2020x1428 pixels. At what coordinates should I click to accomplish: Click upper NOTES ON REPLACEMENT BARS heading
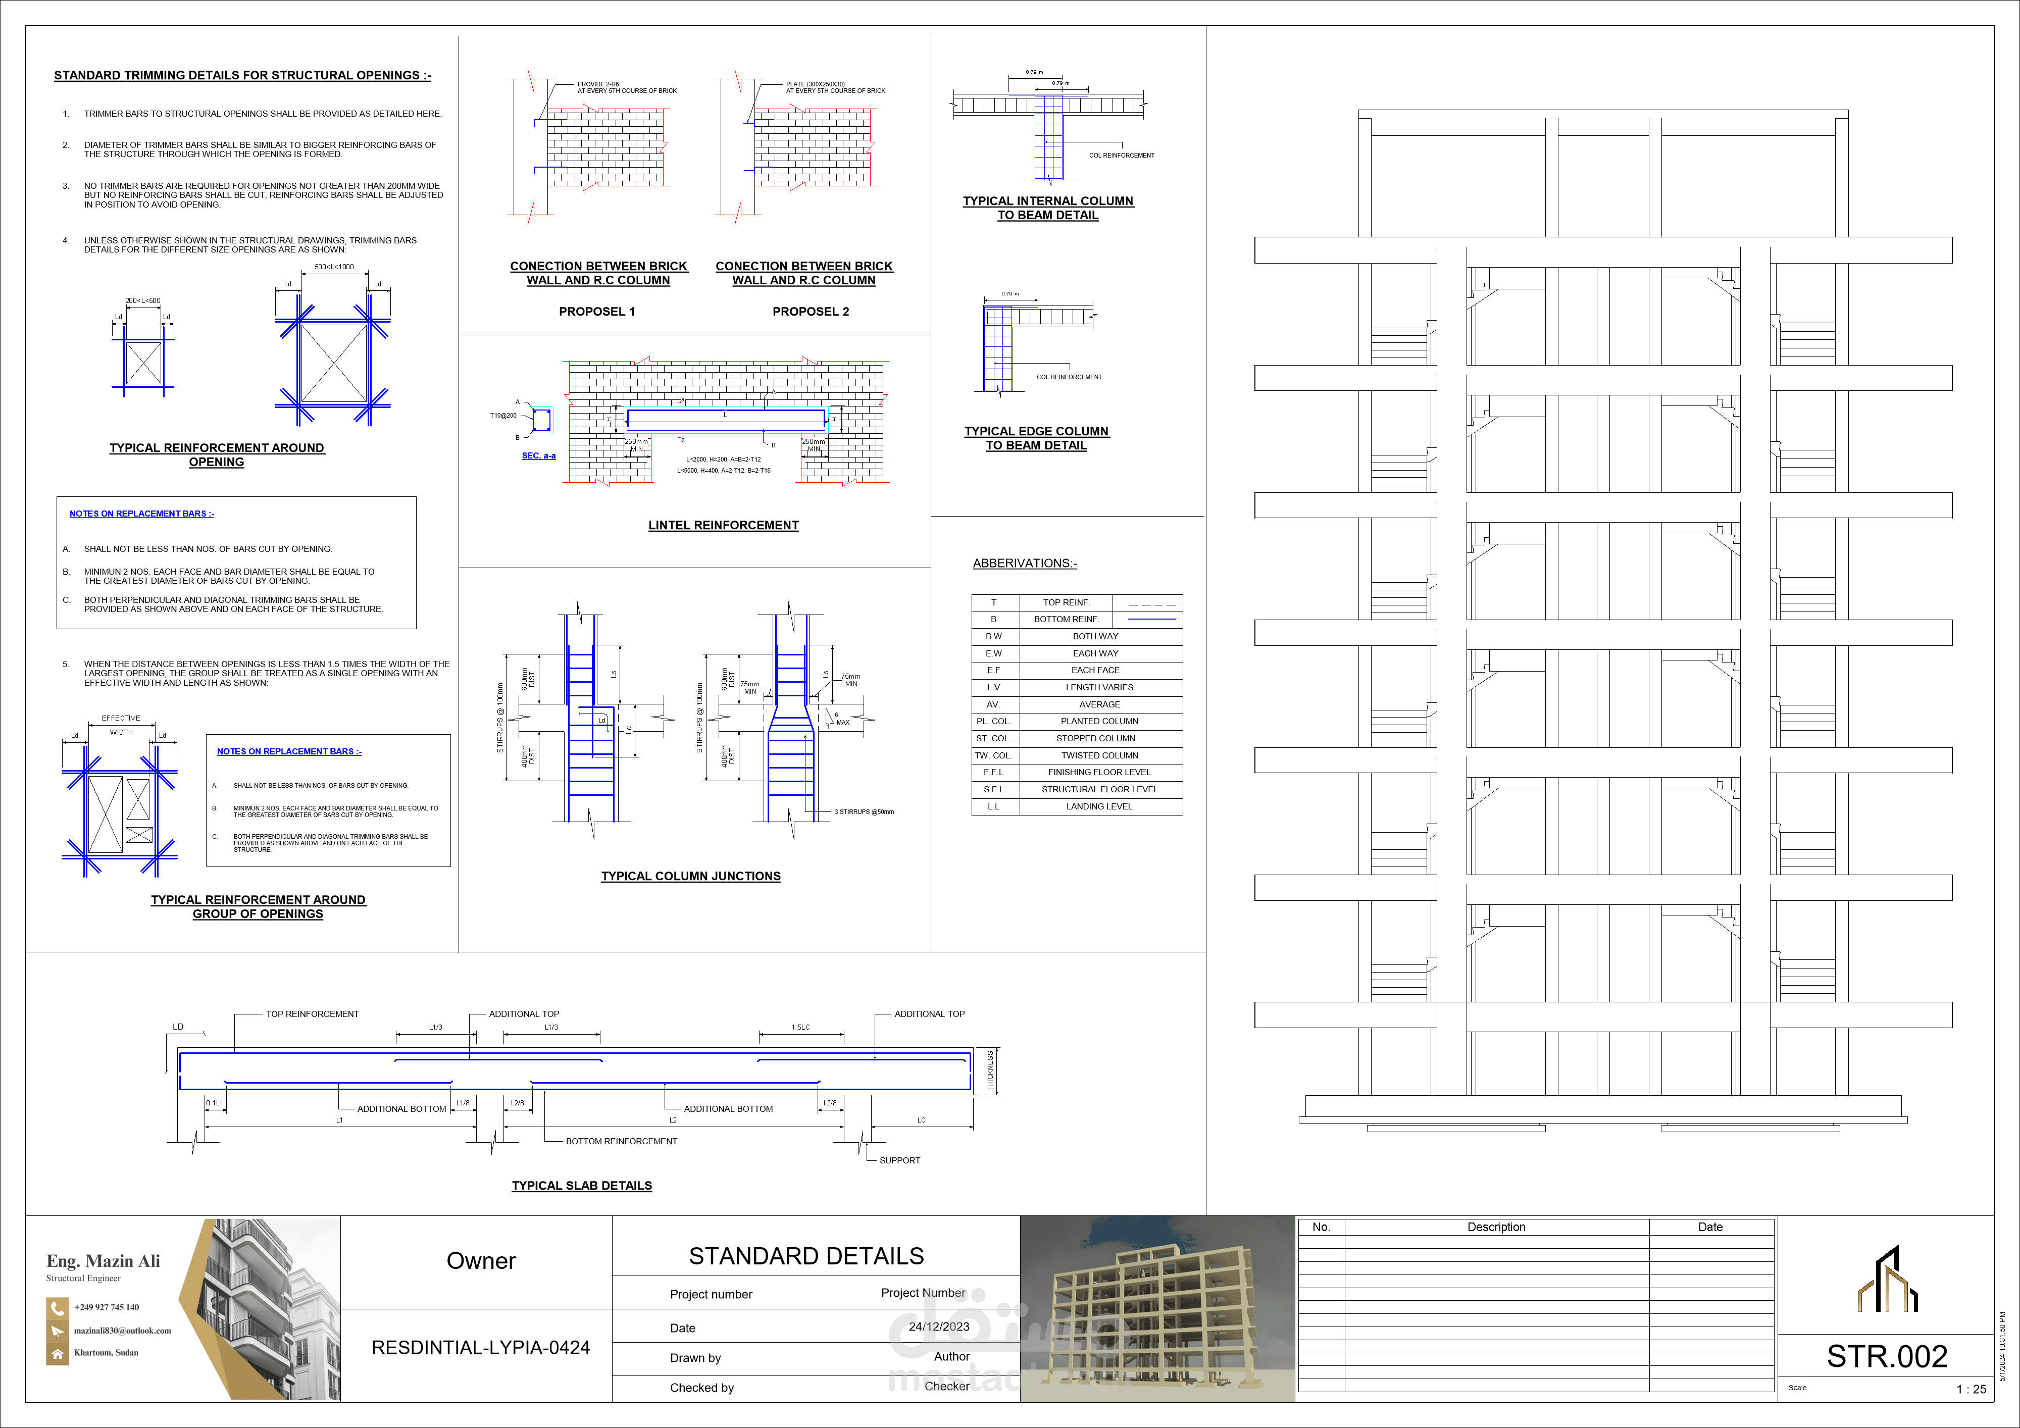click(141, 514)
